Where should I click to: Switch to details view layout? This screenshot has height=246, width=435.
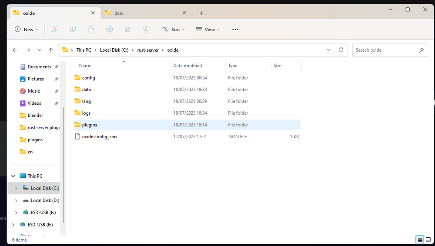(x=420, y=240)
